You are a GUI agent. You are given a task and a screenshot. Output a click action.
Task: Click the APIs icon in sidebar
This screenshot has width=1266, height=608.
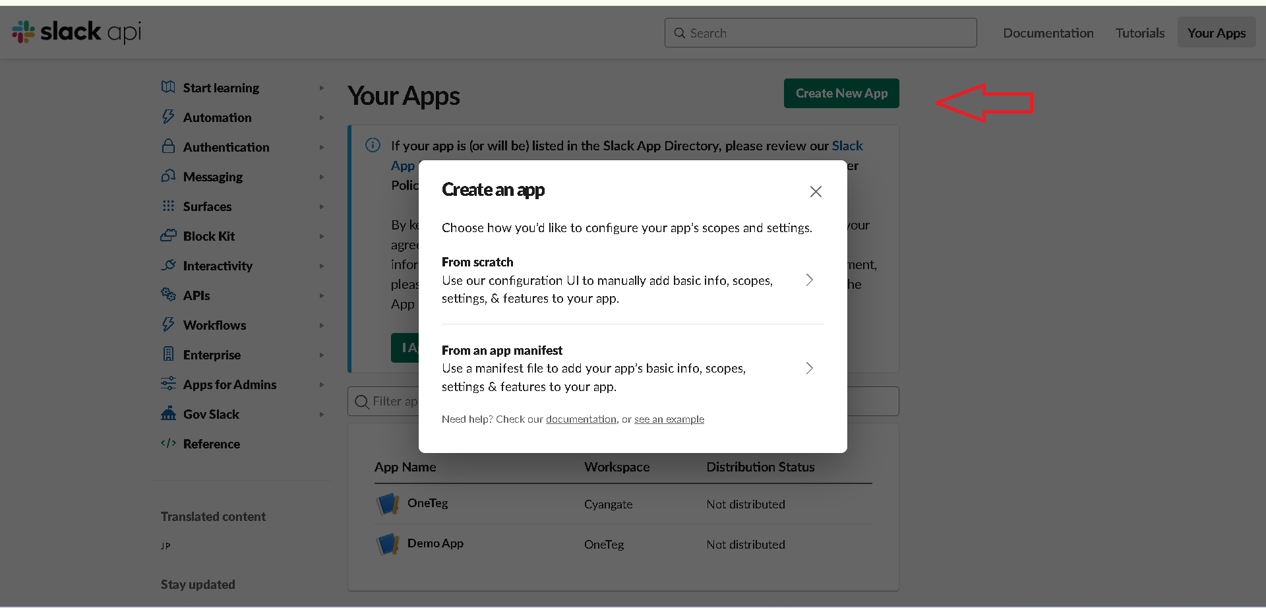click(169, 295)
